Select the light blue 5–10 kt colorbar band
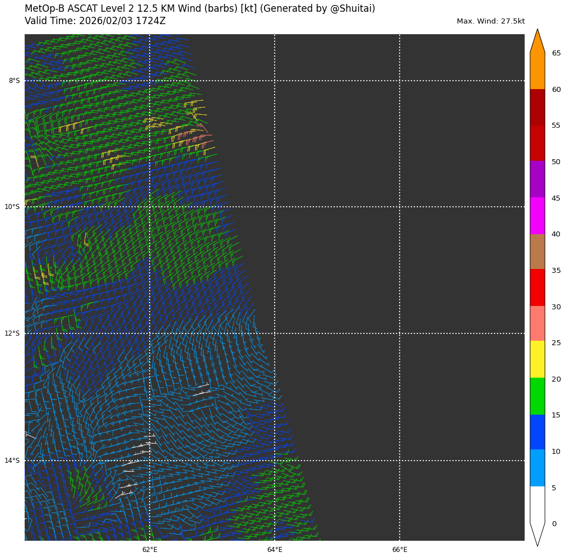565x557 pixels. pos(537,468)
